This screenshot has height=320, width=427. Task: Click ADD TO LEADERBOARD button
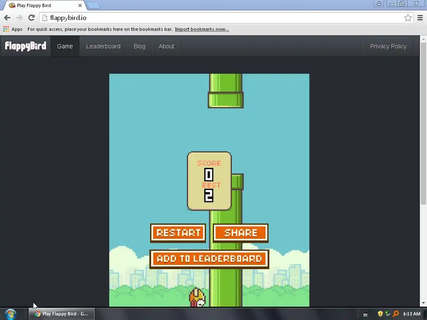tap(209, 259)
